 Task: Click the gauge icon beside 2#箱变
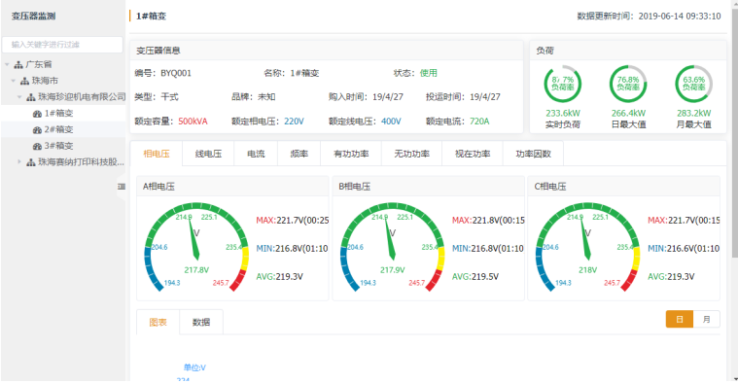[x=37, y=130]
